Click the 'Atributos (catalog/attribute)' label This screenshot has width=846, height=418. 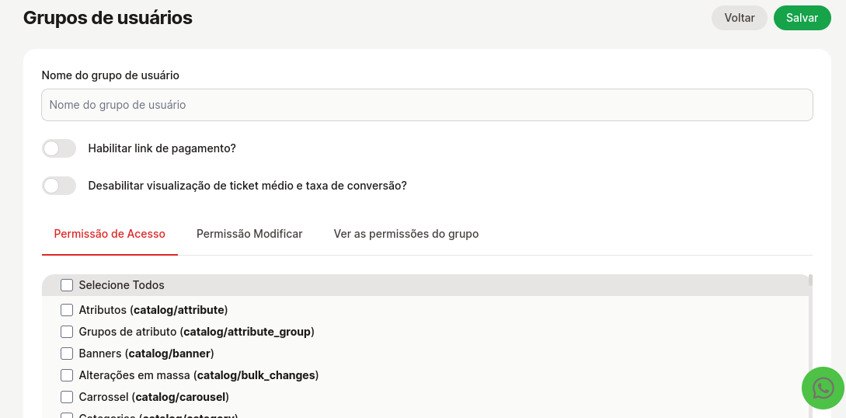153,309
